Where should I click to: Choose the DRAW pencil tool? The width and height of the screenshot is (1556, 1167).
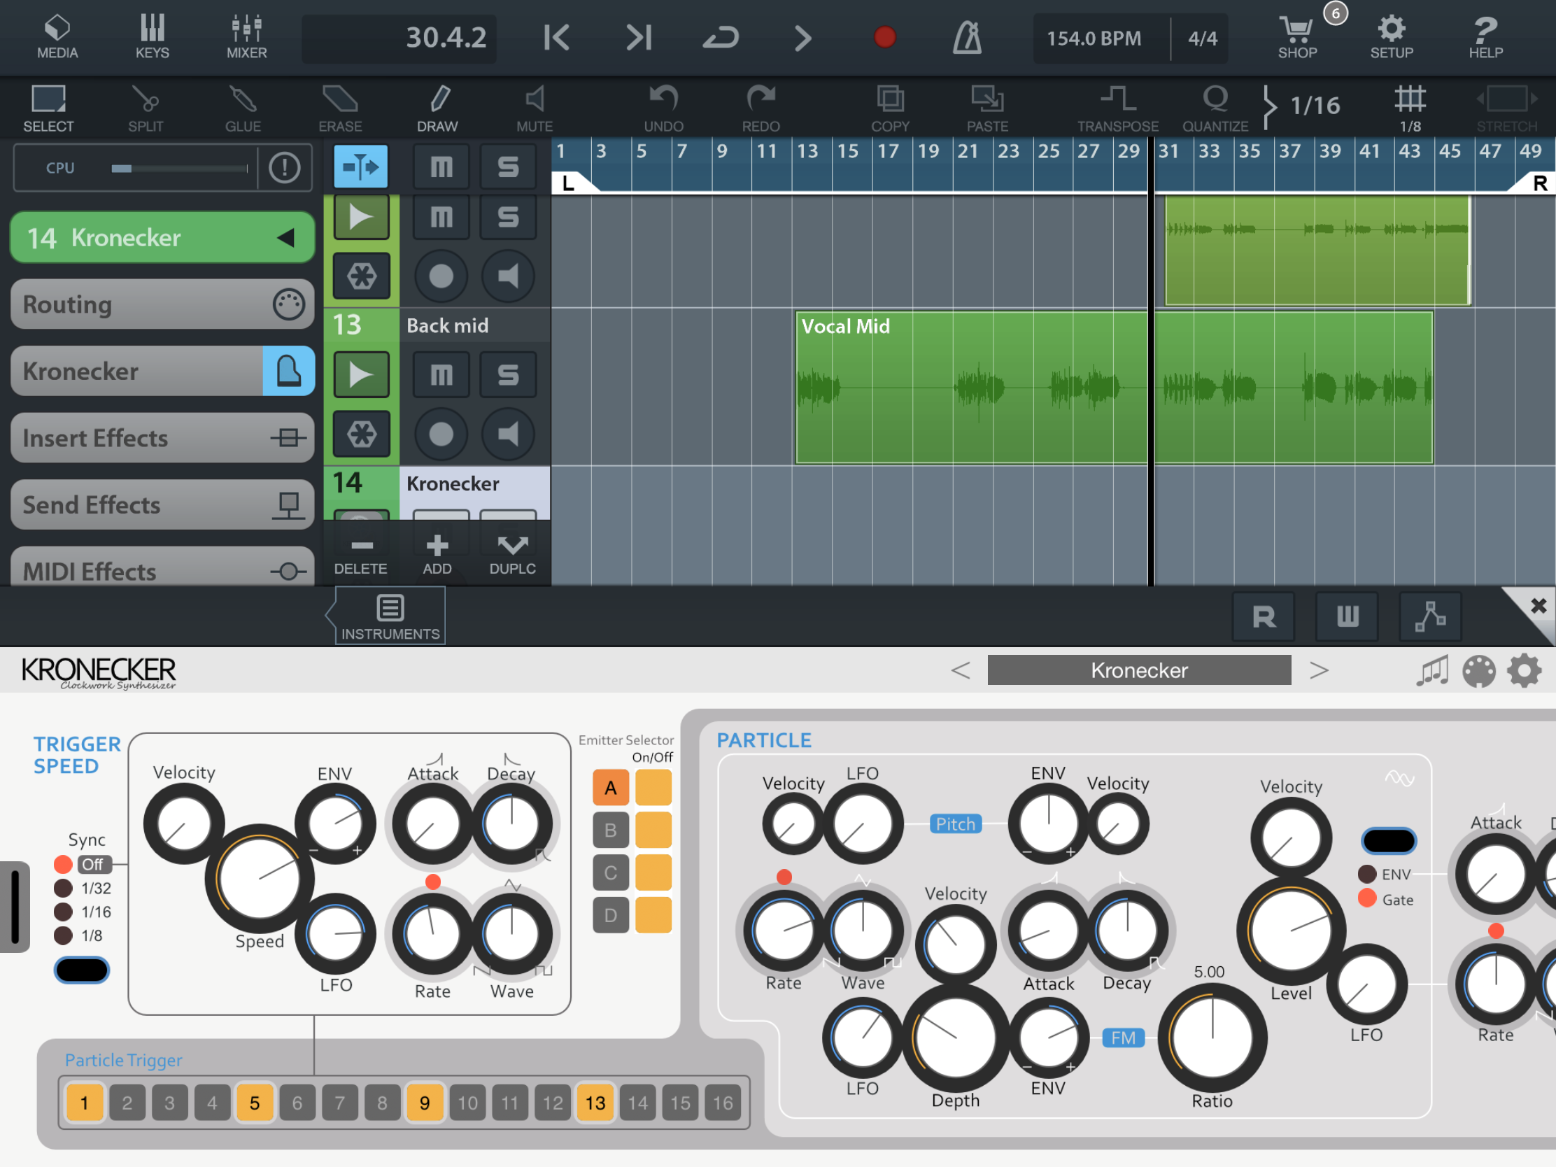pyautogui.click(x=437, y=108)
